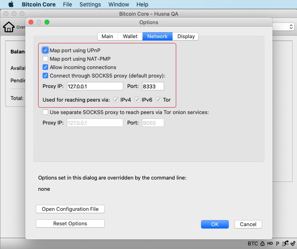Viewport: 297px width, 249px height.
Task: Confirm options with the OK button
Action: coord(215,225)
